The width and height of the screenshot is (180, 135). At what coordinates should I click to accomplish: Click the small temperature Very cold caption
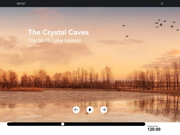point(34,46)
